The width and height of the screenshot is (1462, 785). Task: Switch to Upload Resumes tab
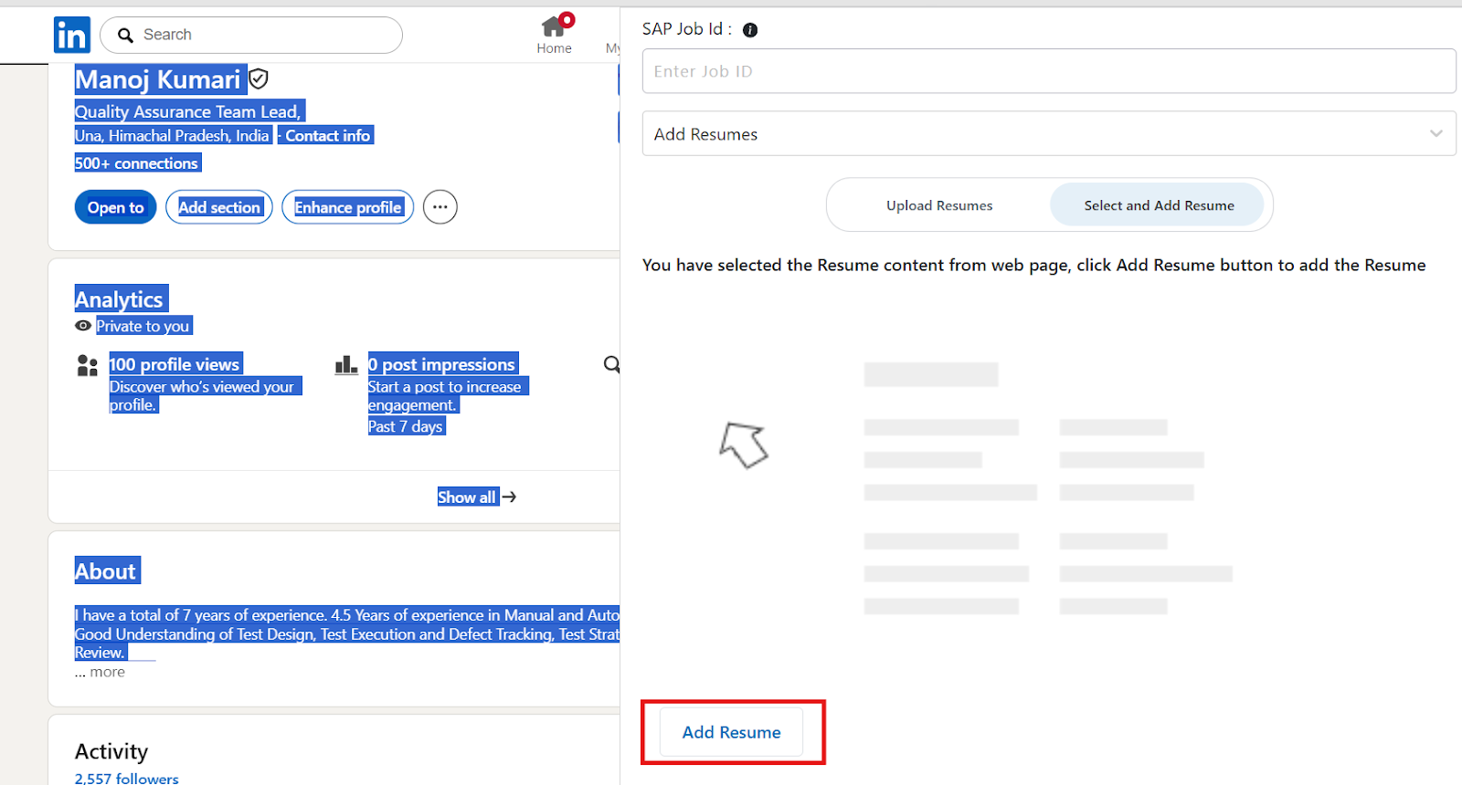click(938, 205)
